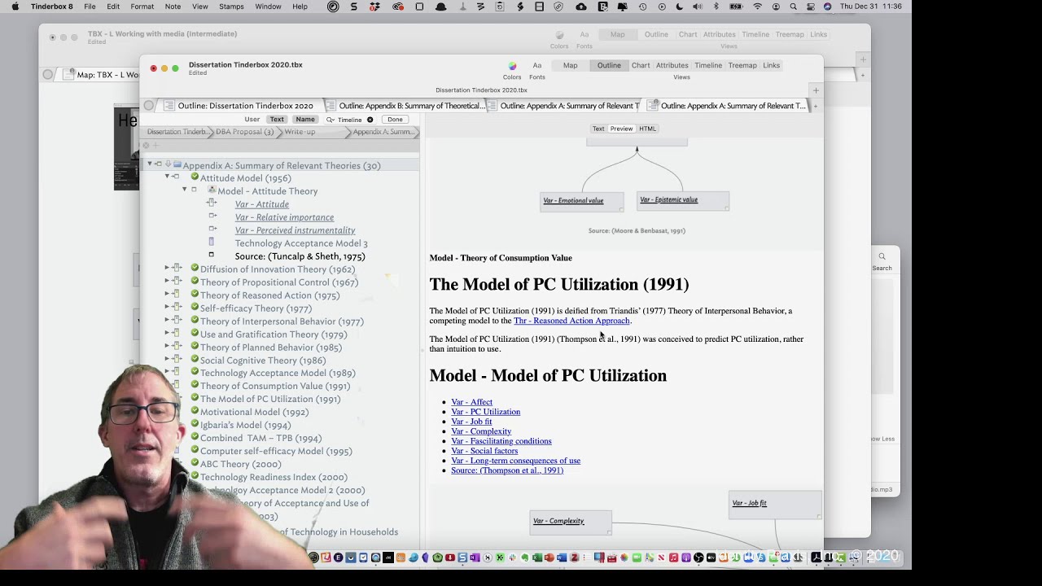Click the Siri icon in menu bar
This screenshot has height=586, width=1042.
coord(827,7)
